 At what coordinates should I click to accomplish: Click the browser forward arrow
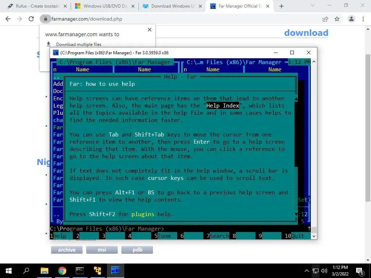pyautogui.click(x=20, y=19)
